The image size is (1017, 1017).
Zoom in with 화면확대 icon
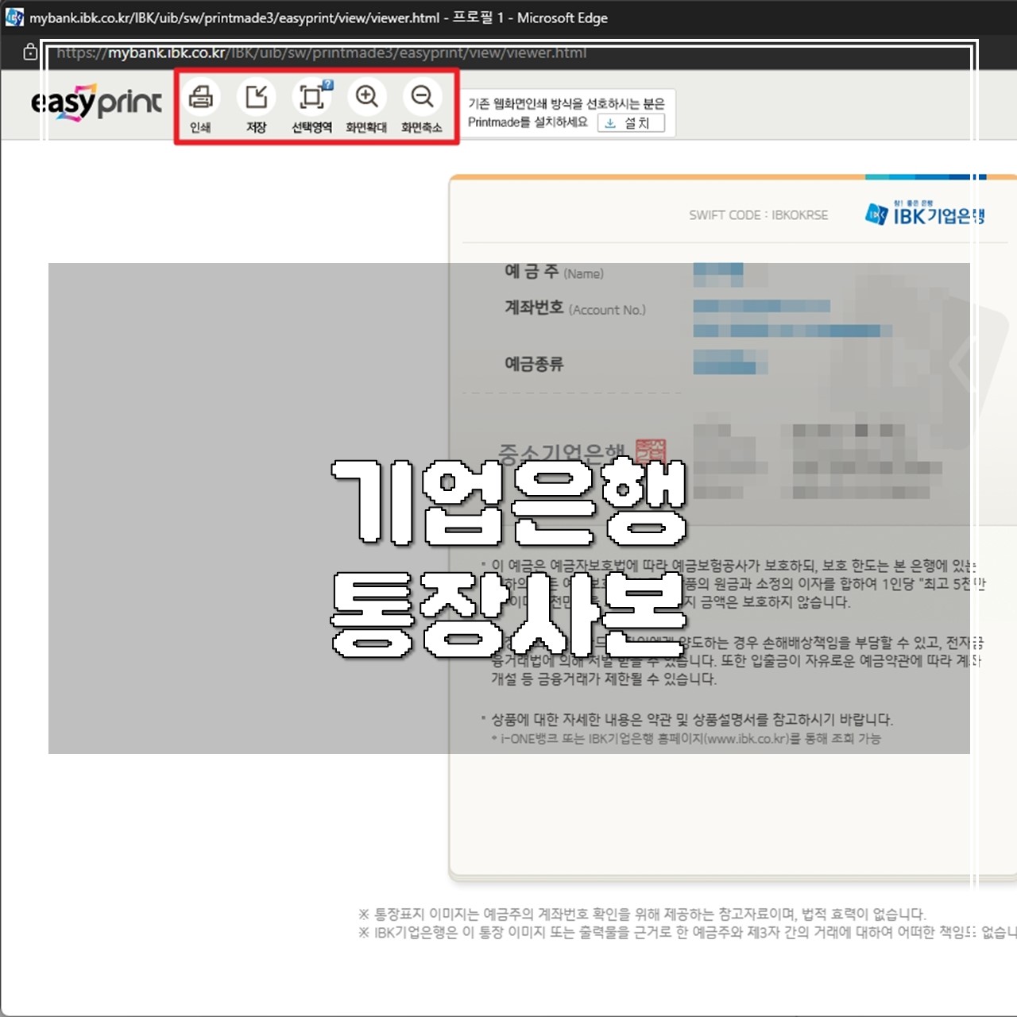(366, 97)
